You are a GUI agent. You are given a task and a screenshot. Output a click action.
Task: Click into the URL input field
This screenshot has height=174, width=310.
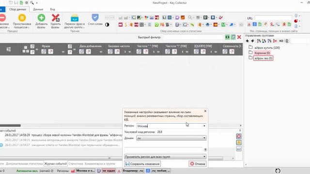point(273,18)
